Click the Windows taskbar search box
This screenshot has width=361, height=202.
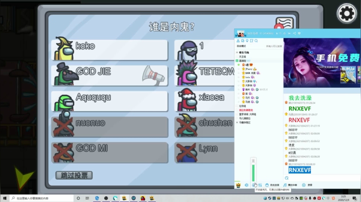(x=42, y=198)
